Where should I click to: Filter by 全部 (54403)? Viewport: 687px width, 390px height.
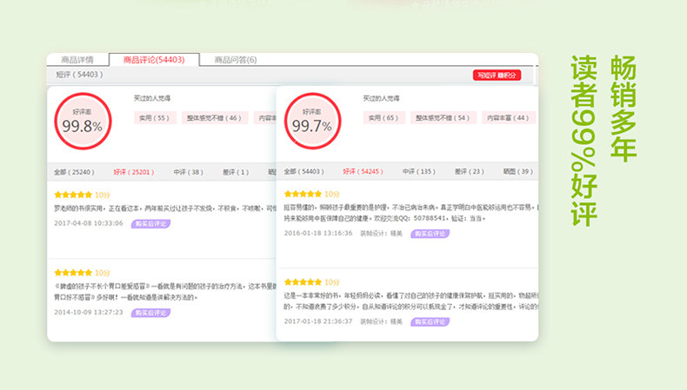coord(303,171)
